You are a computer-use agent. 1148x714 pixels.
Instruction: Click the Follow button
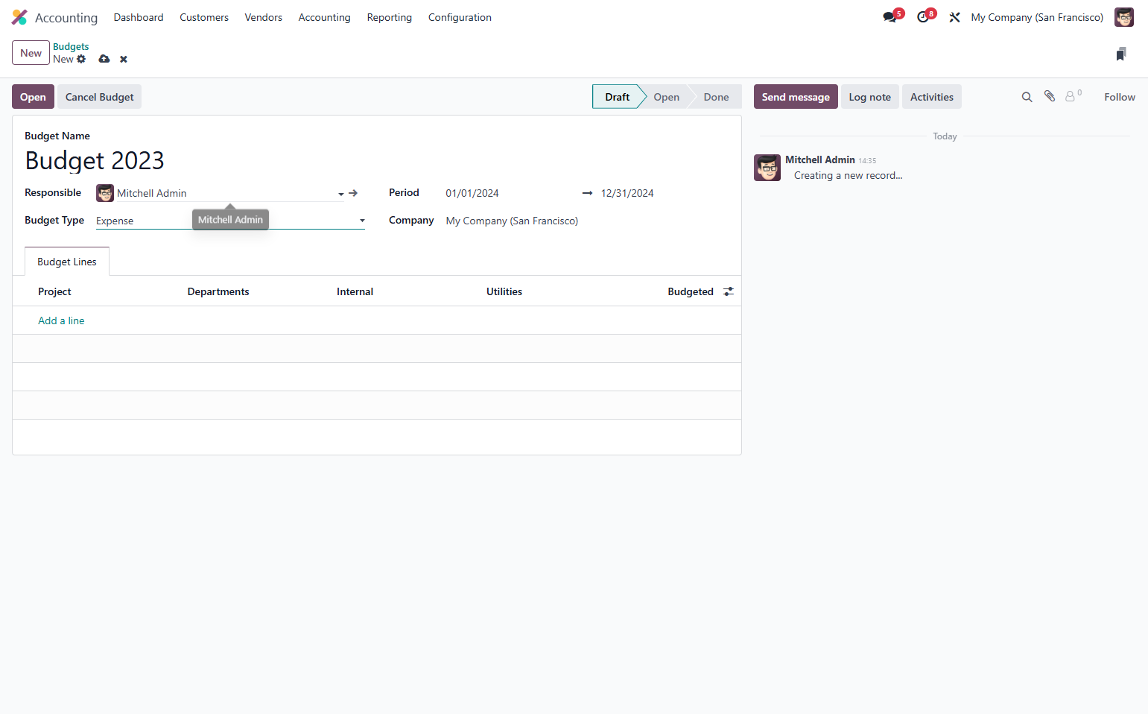click(x=1120, y=97)
